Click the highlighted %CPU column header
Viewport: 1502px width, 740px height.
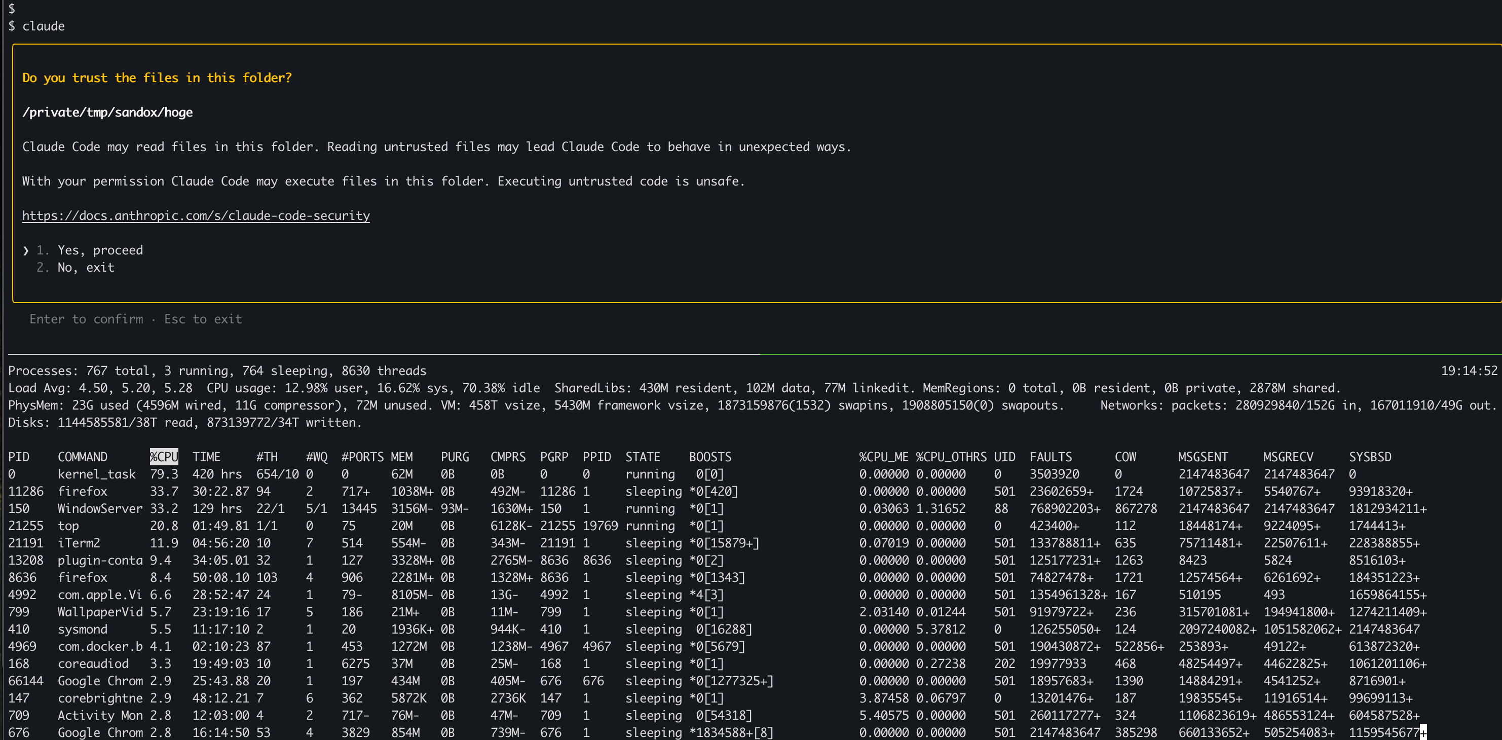tap(164, 457)
